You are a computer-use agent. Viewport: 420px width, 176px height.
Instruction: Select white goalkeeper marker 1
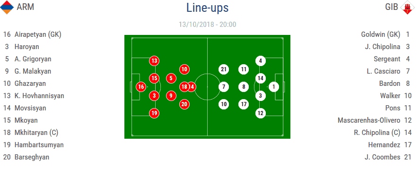273,87
